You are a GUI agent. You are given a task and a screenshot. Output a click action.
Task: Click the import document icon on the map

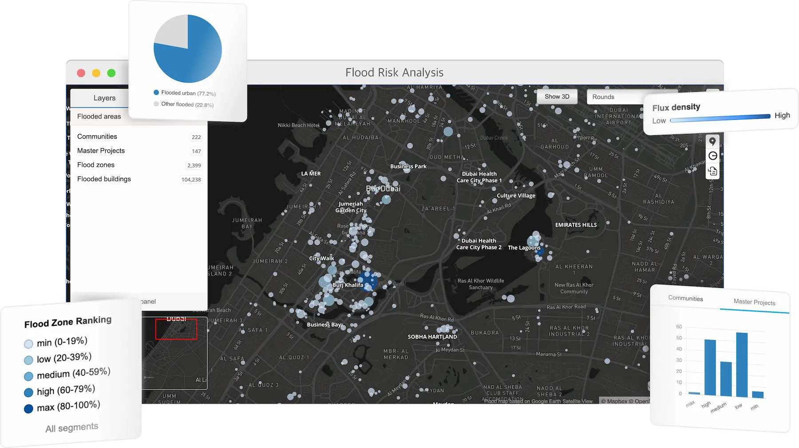(712, 171)
